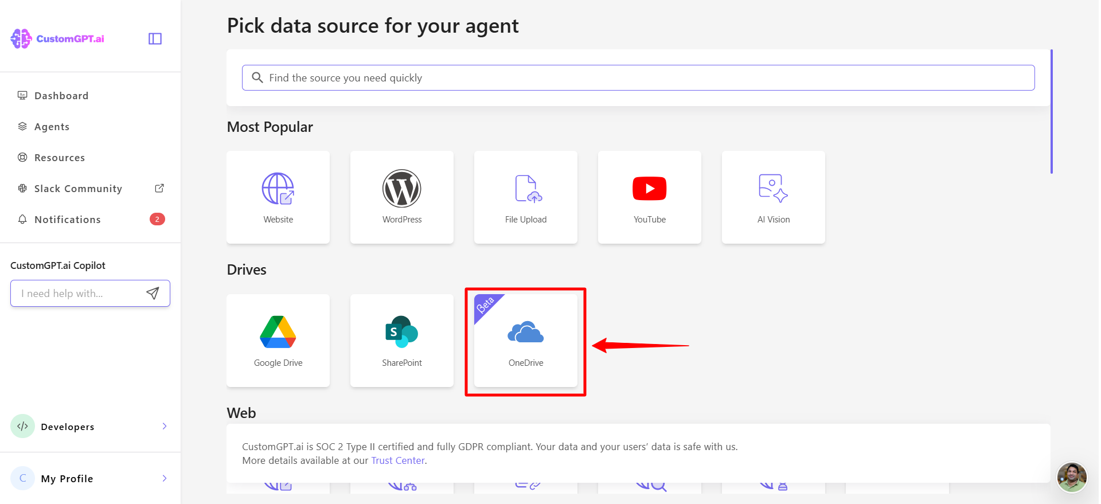
Task: Choose the Google Drive card label
Action: (x=278, y=363)
